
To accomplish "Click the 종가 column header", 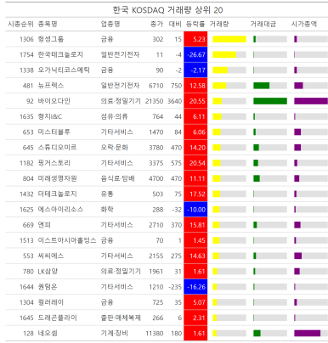I will [x=156, y=24].
